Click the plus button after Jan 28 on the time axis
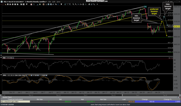 (163, 92)
